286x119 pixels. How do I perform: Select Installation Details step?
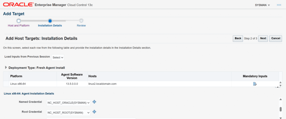[50, 25]
